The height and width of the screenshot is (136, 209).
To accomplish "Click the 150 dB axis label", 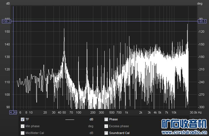I will pyautogui.click(x=7, y=32).
